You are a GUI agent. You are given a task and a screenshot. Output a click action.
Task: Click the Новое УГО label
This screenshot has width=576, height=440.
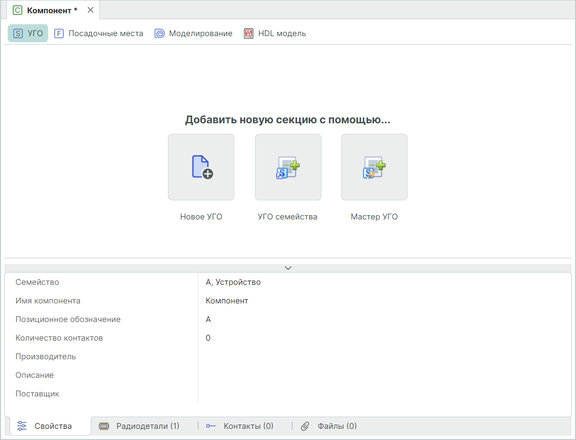(201, 217)
